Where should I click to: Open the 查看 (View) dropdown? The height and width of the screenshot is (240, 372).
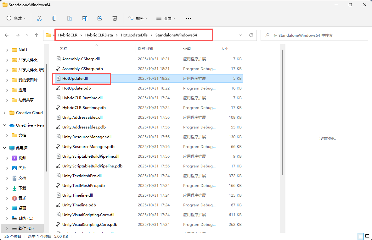[x=166, y=18]
